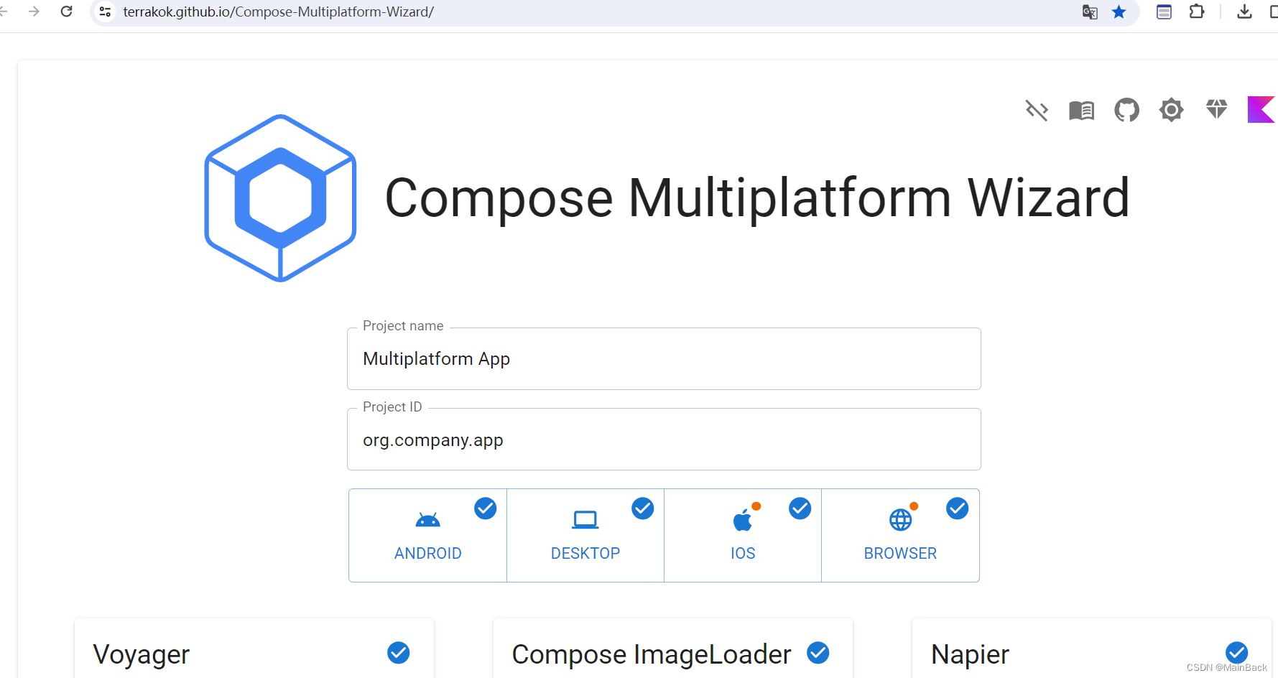Click the DESKTOP platform label
This screenshot has height=678, width=1278.
click(x=585, y=554)
